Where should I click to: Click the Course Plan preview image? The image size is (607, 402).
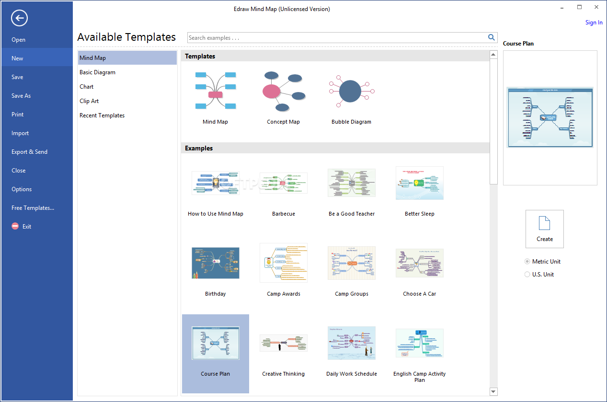(x=550, y=117)
